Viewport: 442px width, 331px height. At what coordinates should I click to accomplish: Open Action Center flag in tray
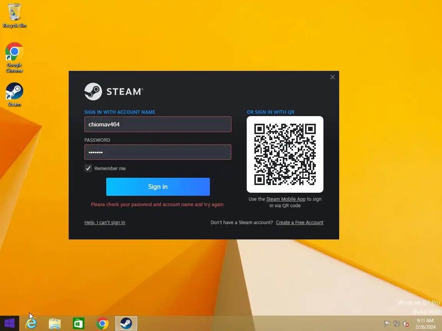click(387, 324)
